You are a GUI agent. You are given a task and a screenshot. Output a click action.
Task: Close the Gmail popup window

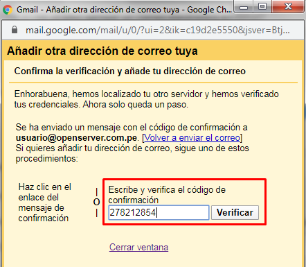pyautogui.click(x=288, y=7)
